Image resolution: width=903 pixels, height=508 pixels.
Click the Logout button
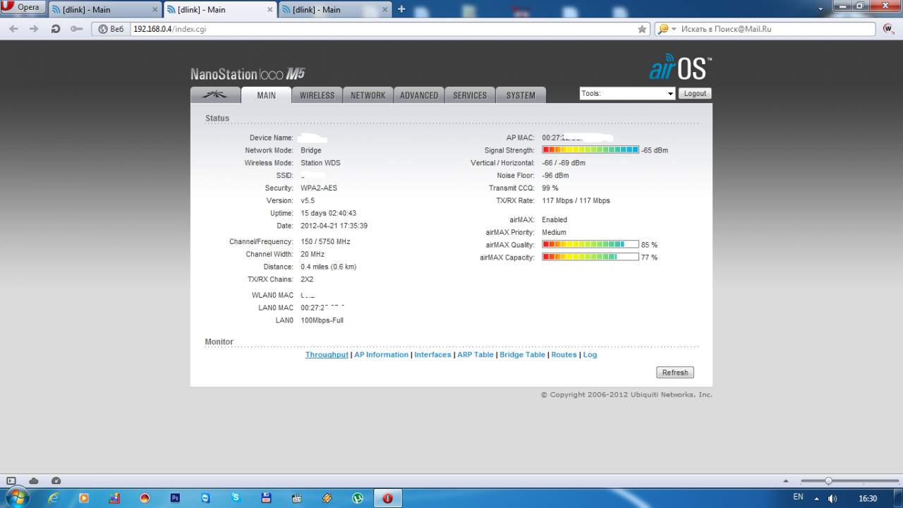click(695, 93)
